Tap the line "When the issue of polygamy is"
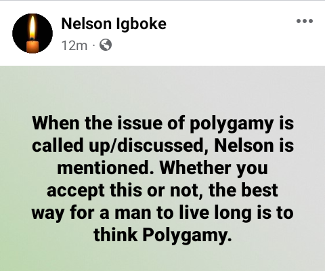This screenshot has height=271, width=325. (x=162, y=123)
